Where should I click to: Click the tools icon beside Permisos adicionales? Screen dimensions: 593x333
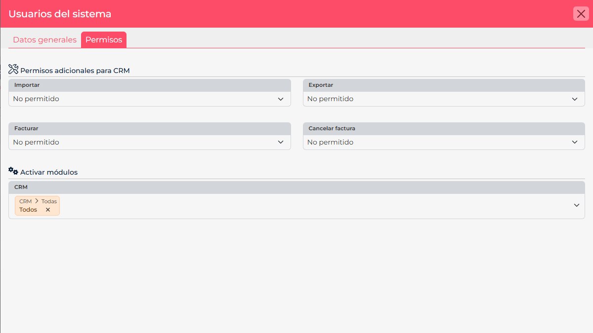13,69
